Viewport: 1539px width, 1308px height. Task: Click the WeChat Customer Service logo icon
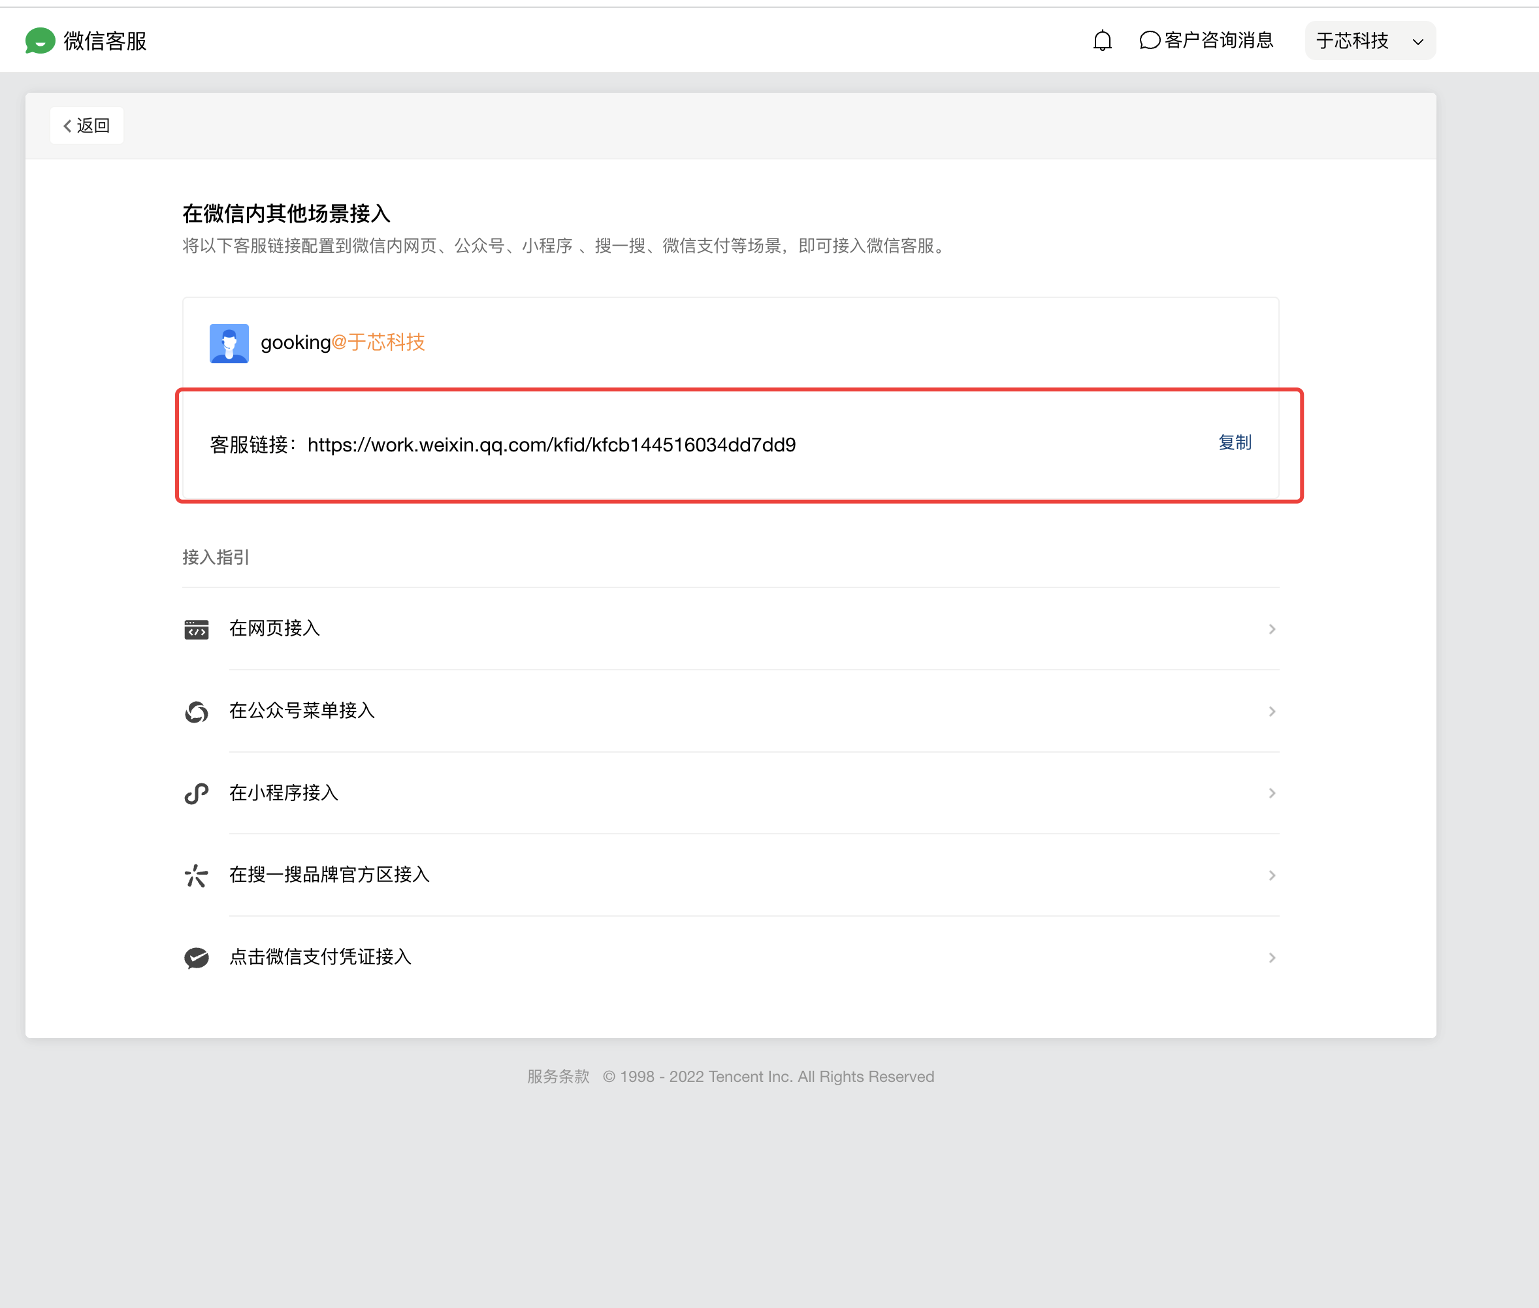(40, 41)
